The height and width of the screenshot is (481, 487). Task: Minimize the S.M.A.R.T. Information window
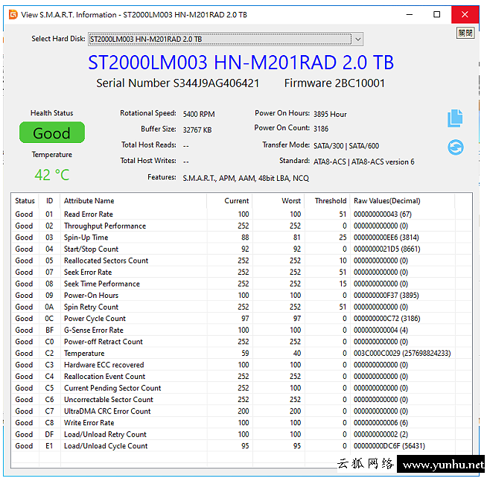pyautogui.click(x=410, y=15)
